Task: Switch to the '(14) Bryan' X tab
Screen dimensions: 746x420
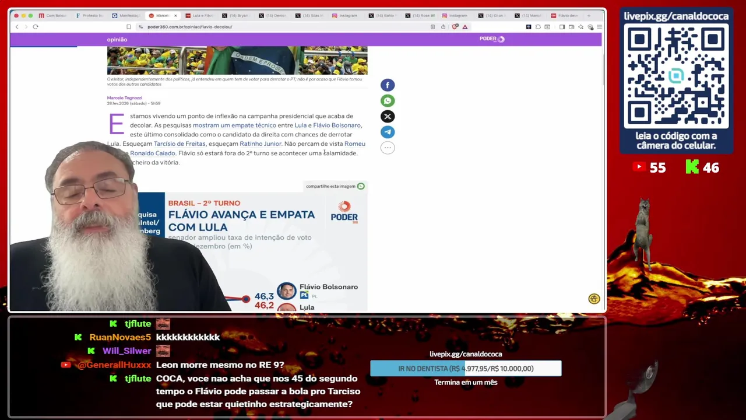Action: (x=236, y=16)
